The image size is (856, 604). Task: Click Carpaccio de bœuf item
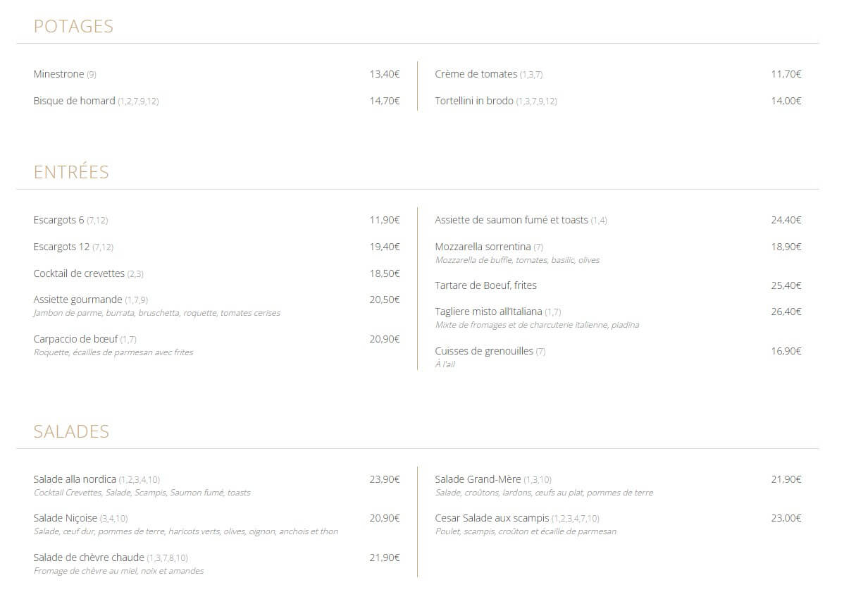pyautogui.click(x=75, y=339)
